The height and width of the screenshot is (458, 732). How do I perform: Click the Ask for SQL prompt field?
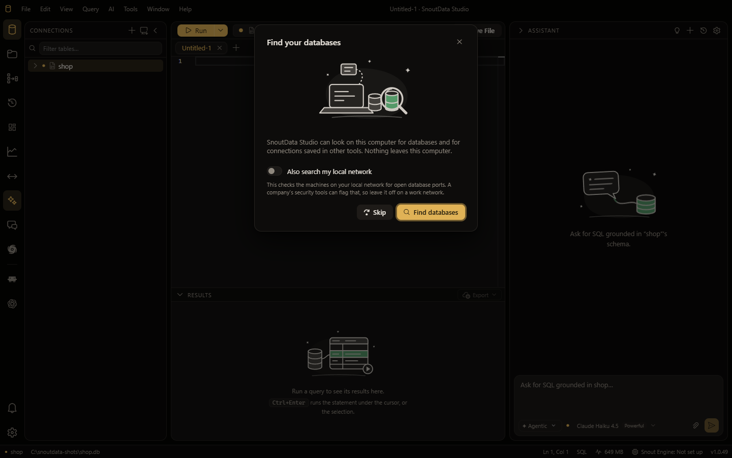(618, 397)
